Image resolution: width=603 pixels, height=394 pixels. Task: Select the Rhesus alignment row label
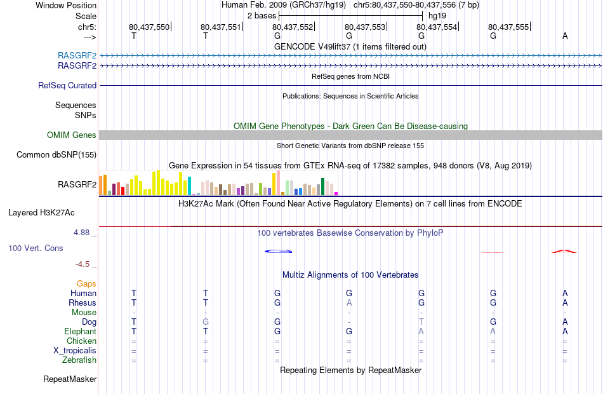(83, 302)
